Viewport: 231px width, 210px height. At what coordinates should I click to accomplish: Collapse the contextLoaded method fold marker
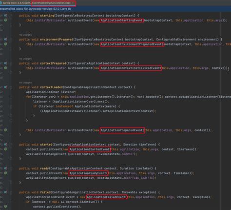pyautogui.click(x=11, y=87)
